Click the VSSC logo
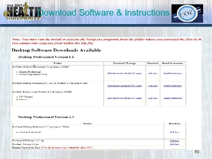Screen dimensions: 212x159 [187, 13]
